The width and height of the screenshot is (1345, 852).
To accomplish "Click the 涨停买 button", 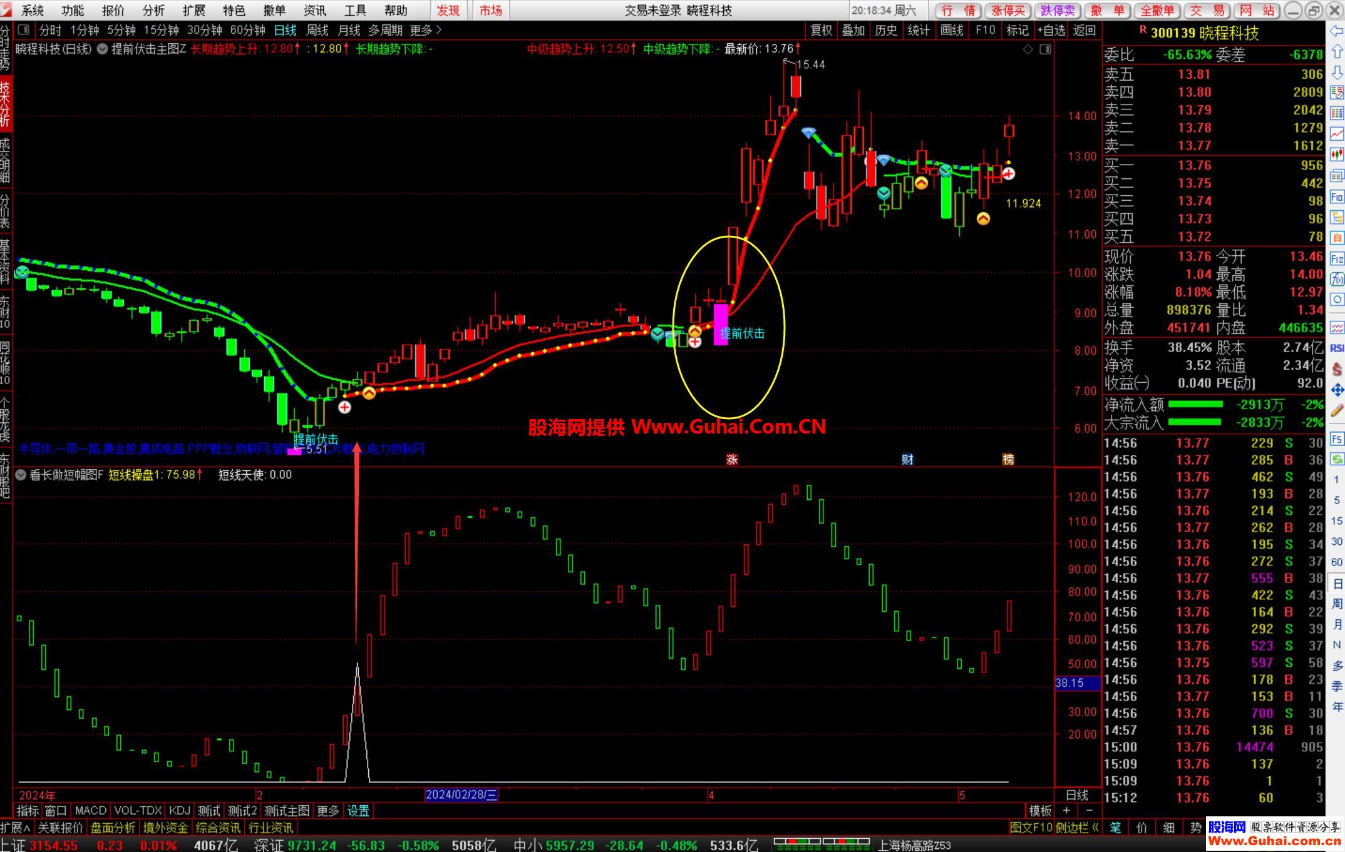I will [x=1008, y=10].
